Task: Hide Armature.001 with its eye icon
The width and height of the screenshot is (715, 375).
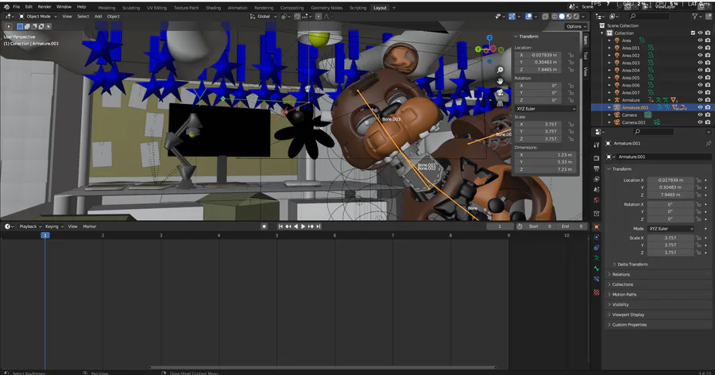Action: point(700,108)
